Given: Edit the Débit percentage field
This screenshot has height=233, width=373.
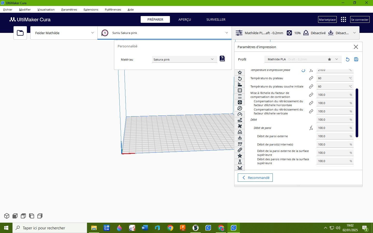Looking at the screenshot, I should point(335,120).
